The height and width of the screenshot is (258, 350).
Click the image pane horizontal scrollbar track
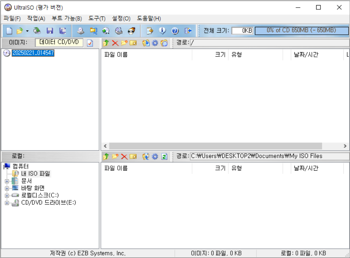(216, 146)
